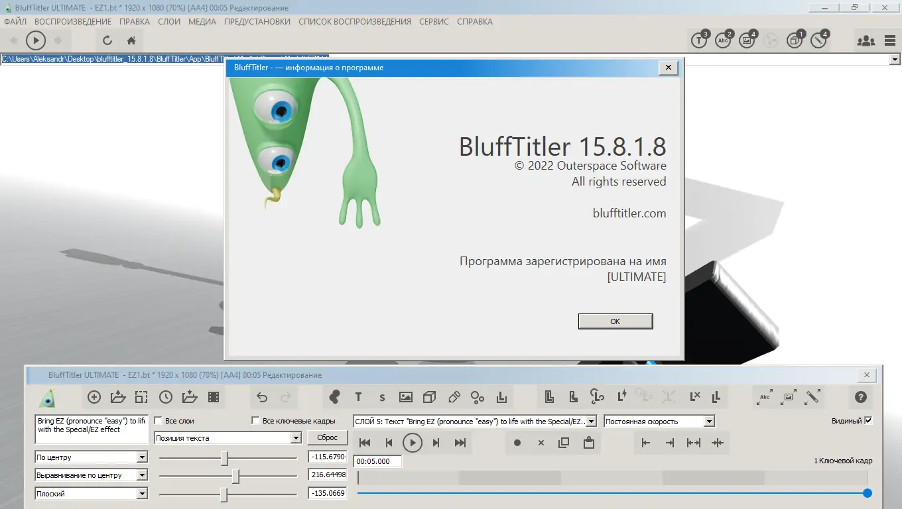Screen dimensions: 902x509
Task: Click the green alien icon in the tool window
Action: tap(46, 398)
